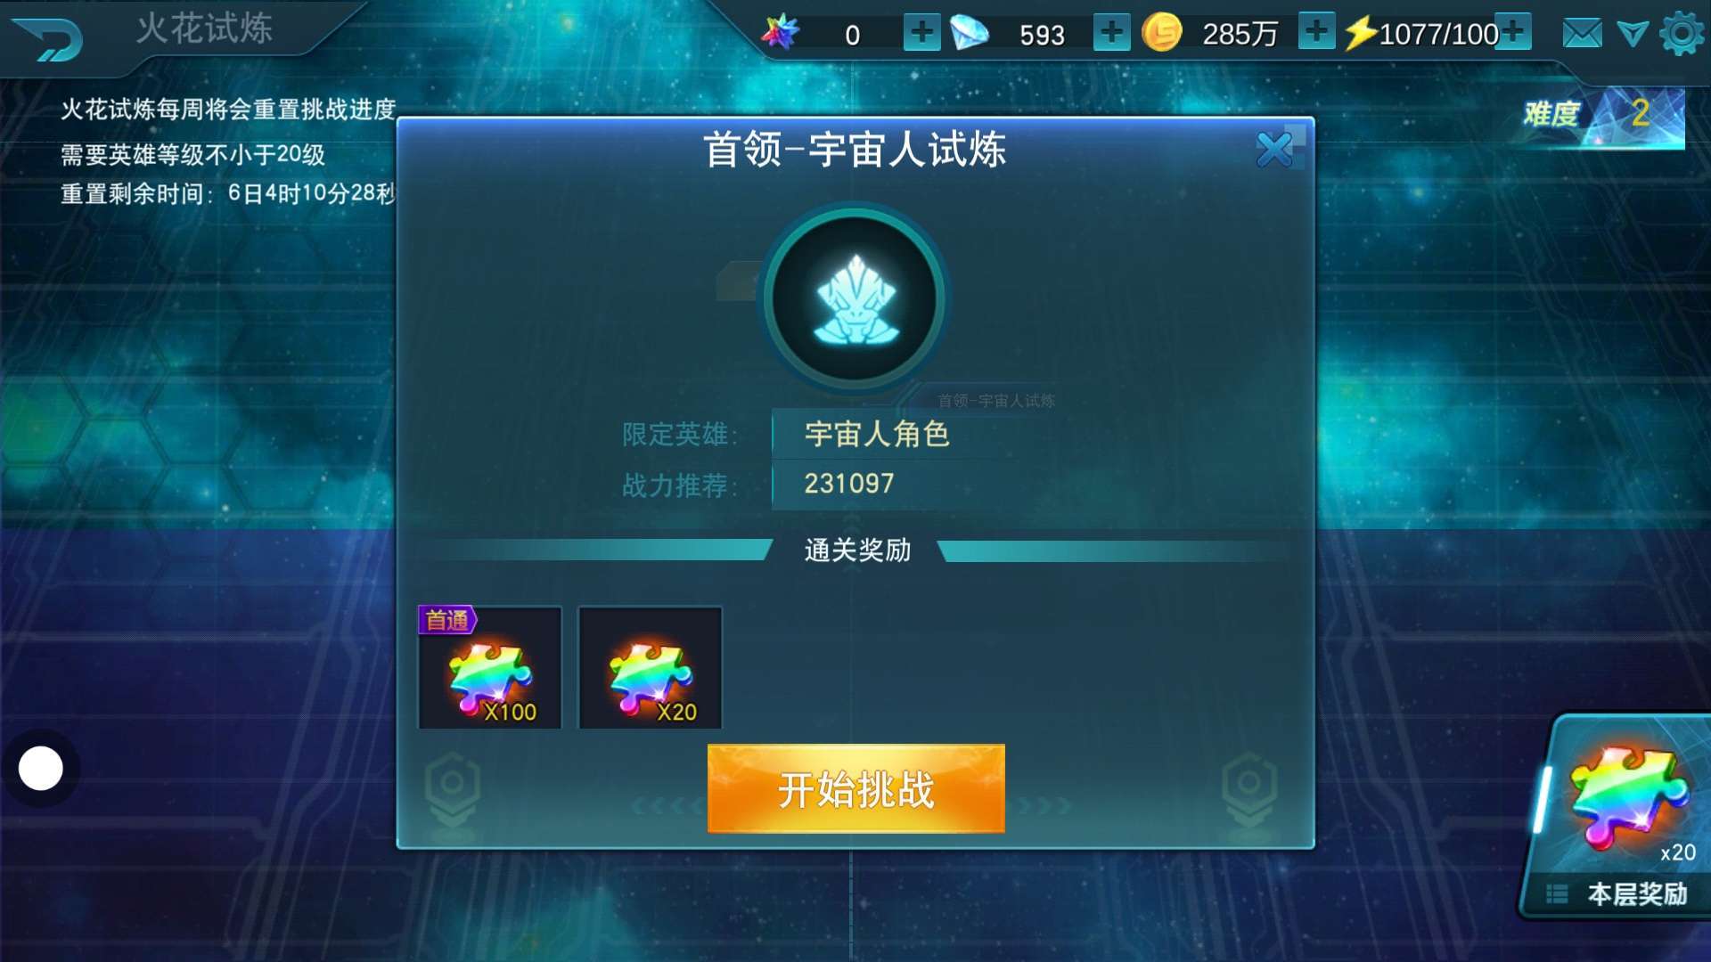The image size is (1711, 962).
Task: Select the first-clear X100 puzzle reward
Action: tap(490, 667)
